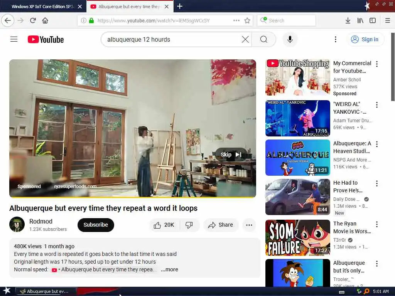Click the Share button
Screen dimensions: 395x296
[220, 225]
